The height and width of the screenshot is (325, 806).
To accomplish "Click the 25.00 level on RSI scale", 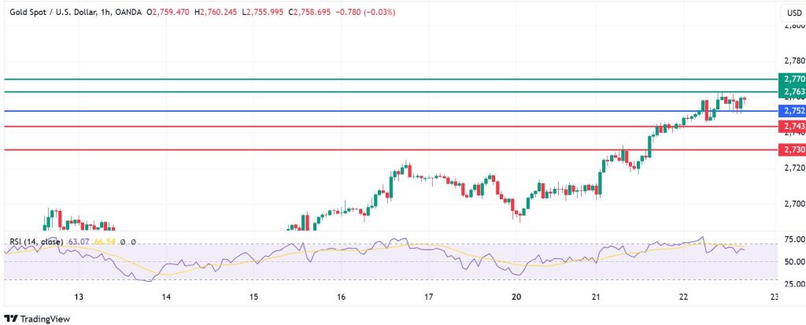I will point(793,283).
